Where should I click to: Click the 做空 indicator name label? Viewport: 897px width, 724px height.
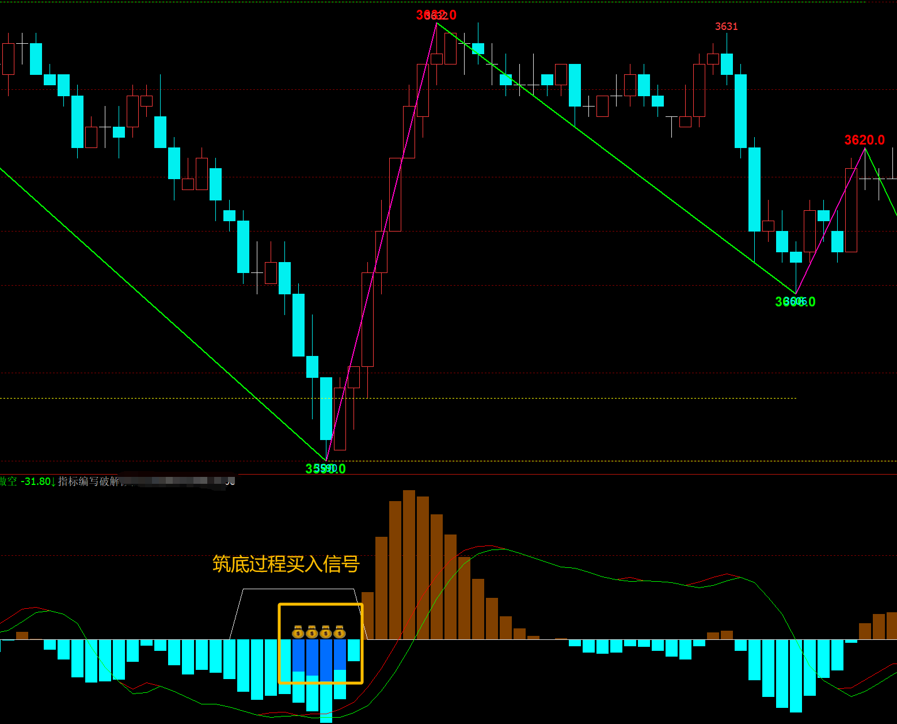tap(9, 482)
